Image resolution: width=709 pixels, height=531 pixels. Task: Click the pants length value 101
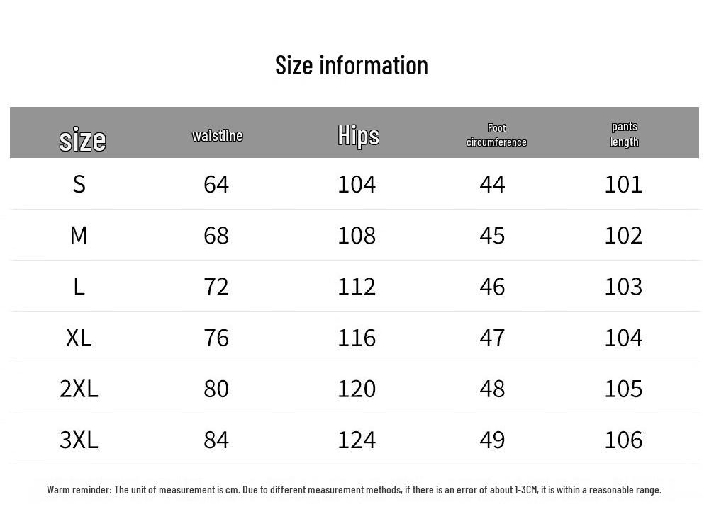click(x=623, y=184)
